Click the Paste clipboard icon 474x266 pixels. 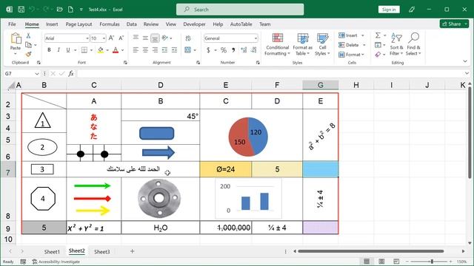click(16, 39)
